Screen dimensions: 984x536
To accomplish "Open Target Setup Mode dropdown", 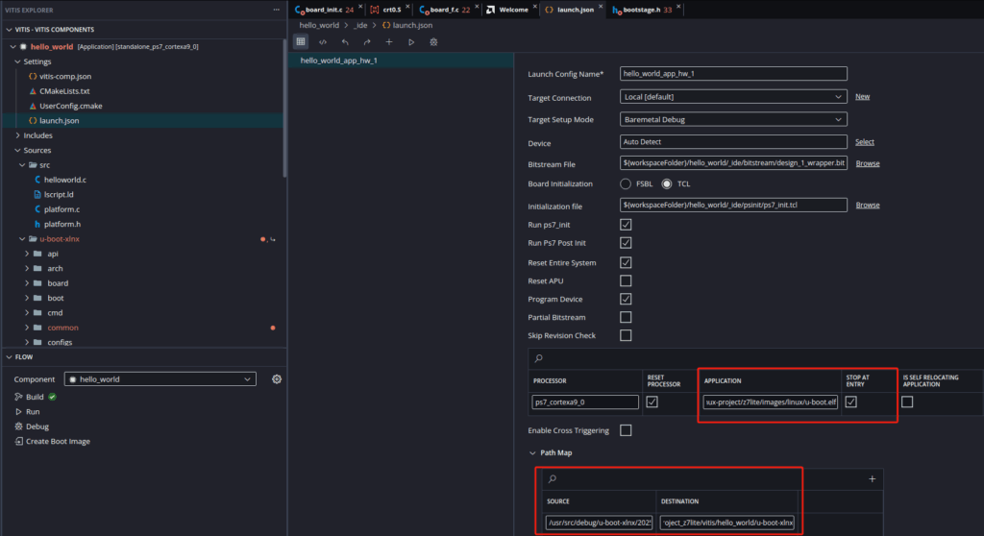I will 733,119.
